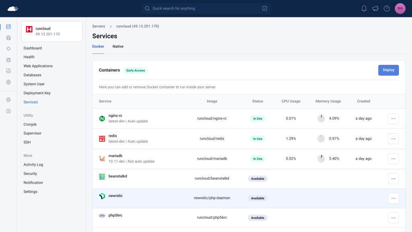
Task: Select the servers icon in left rail
Action: (8, 27)
